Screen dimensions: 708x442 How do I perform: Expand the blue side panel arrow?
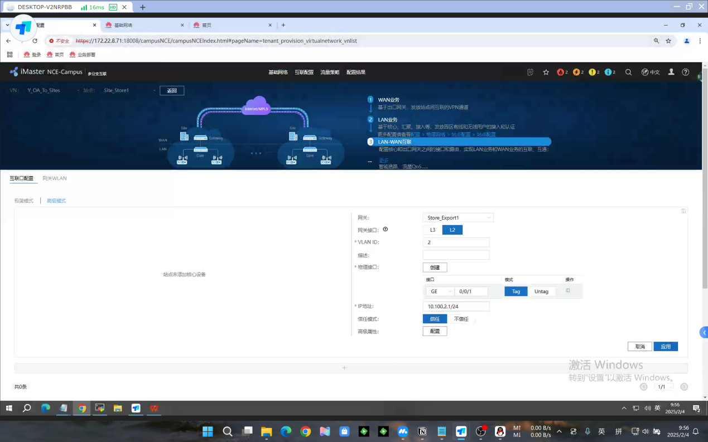click(704, 333)
